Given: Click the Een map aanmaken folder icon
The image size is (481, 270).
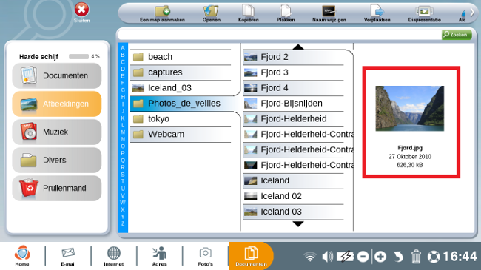Looking at the screenshot, I should coord(162,11).
